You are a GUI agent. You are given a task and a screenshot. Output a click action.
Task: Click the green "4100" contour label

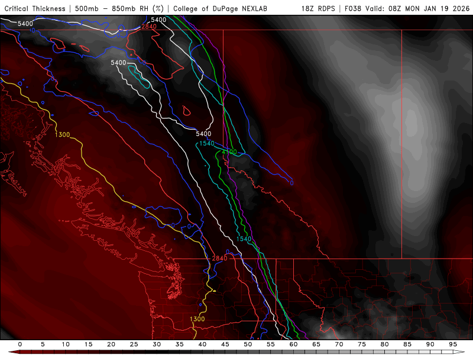(229, 152)
